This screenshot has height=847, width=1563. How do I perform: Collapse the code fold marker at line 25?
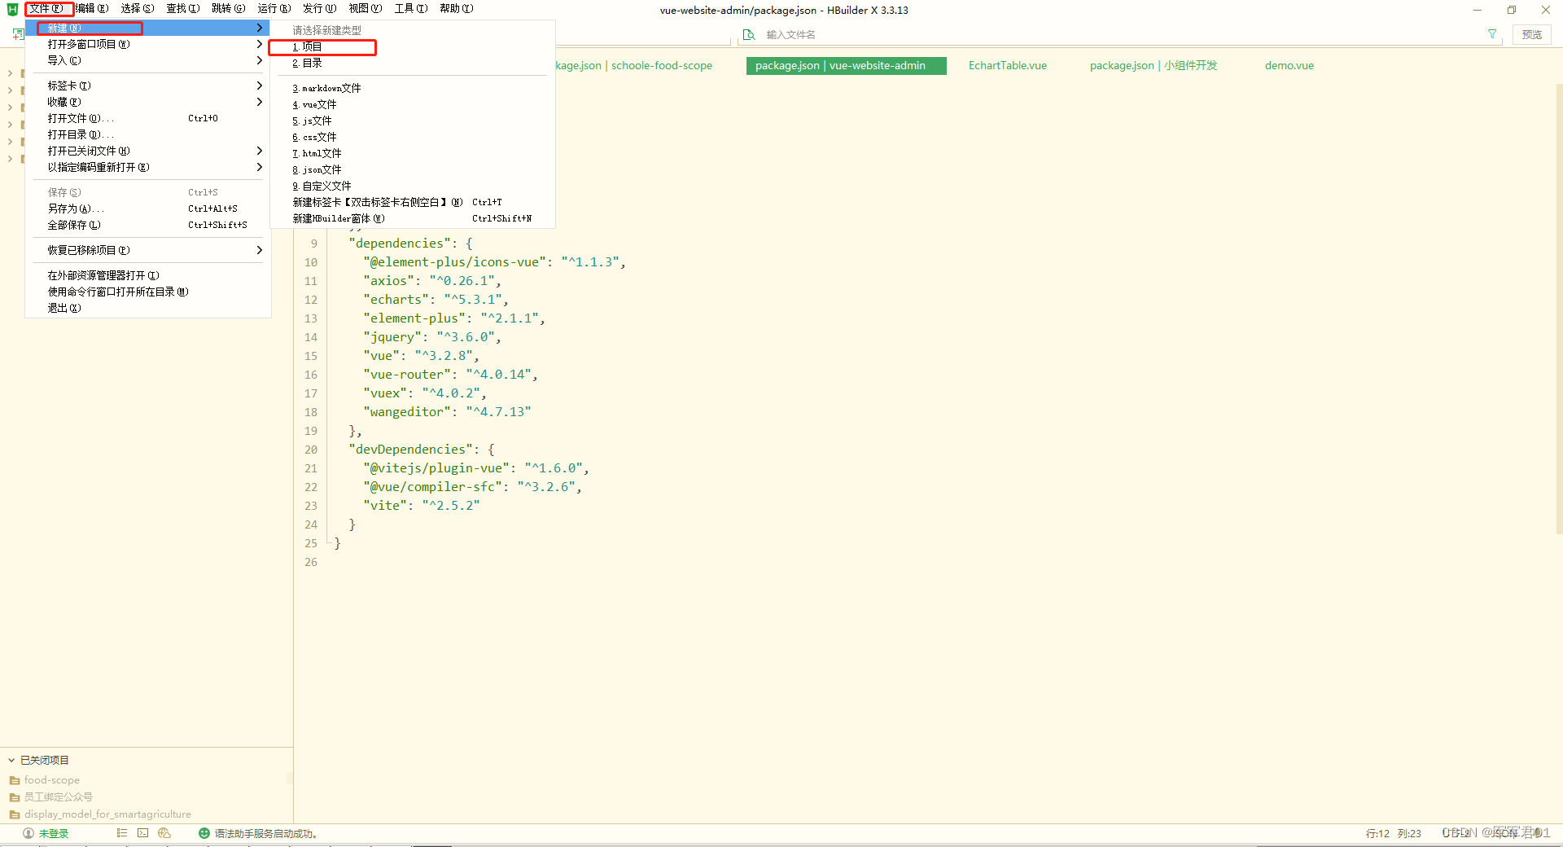tap(328, 543)
